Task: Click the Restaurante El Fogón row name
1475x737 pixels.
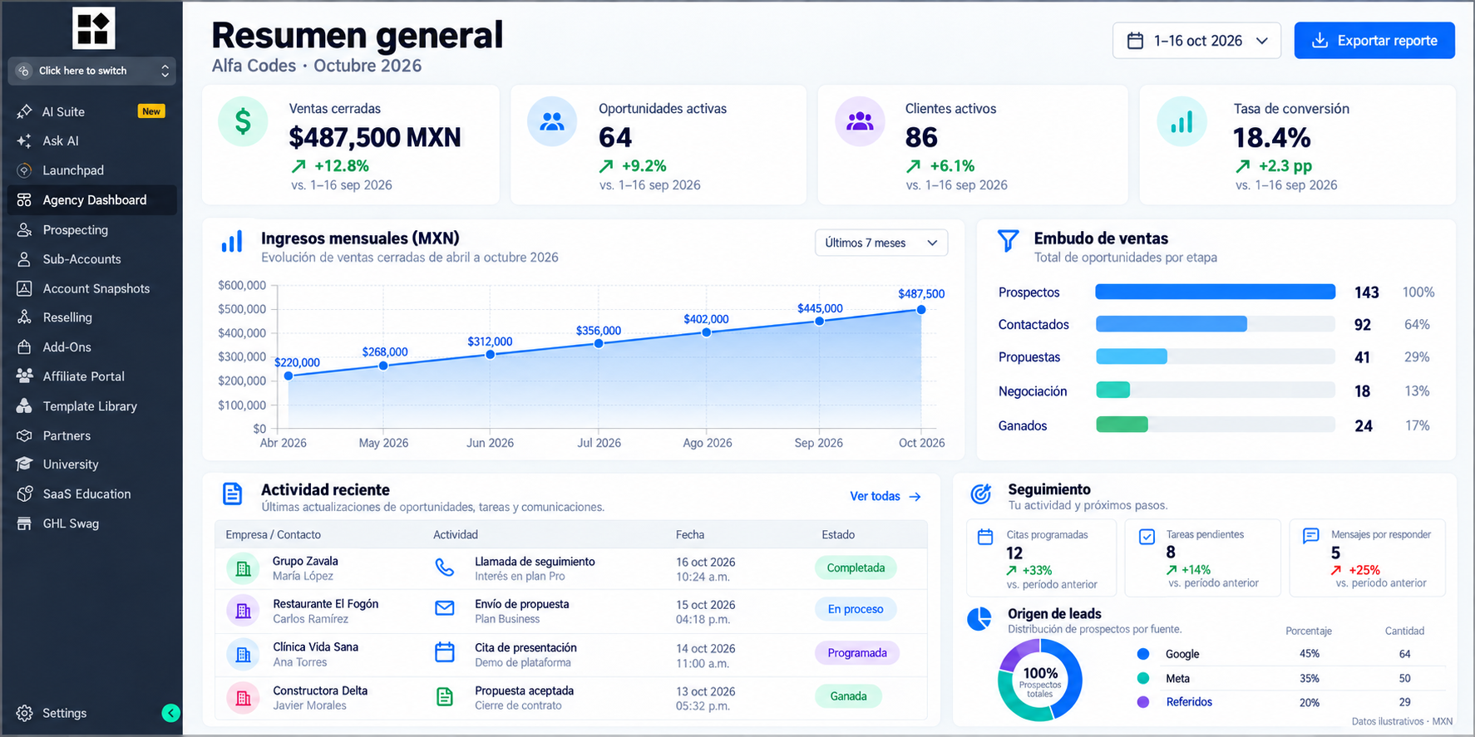Action: pos(326,604)
